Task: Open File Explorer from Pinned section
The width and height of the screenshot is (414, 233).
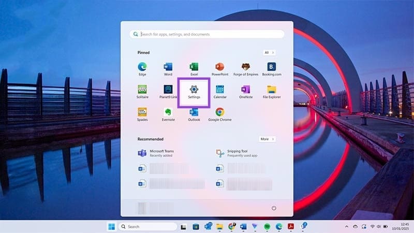Action: pos(271,92)
